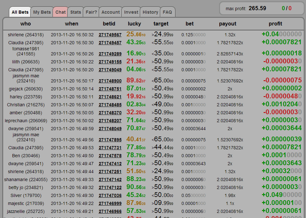Screen dimensions: 306x218
Task: Click the 'target' column header
Action: click(161, 24)
